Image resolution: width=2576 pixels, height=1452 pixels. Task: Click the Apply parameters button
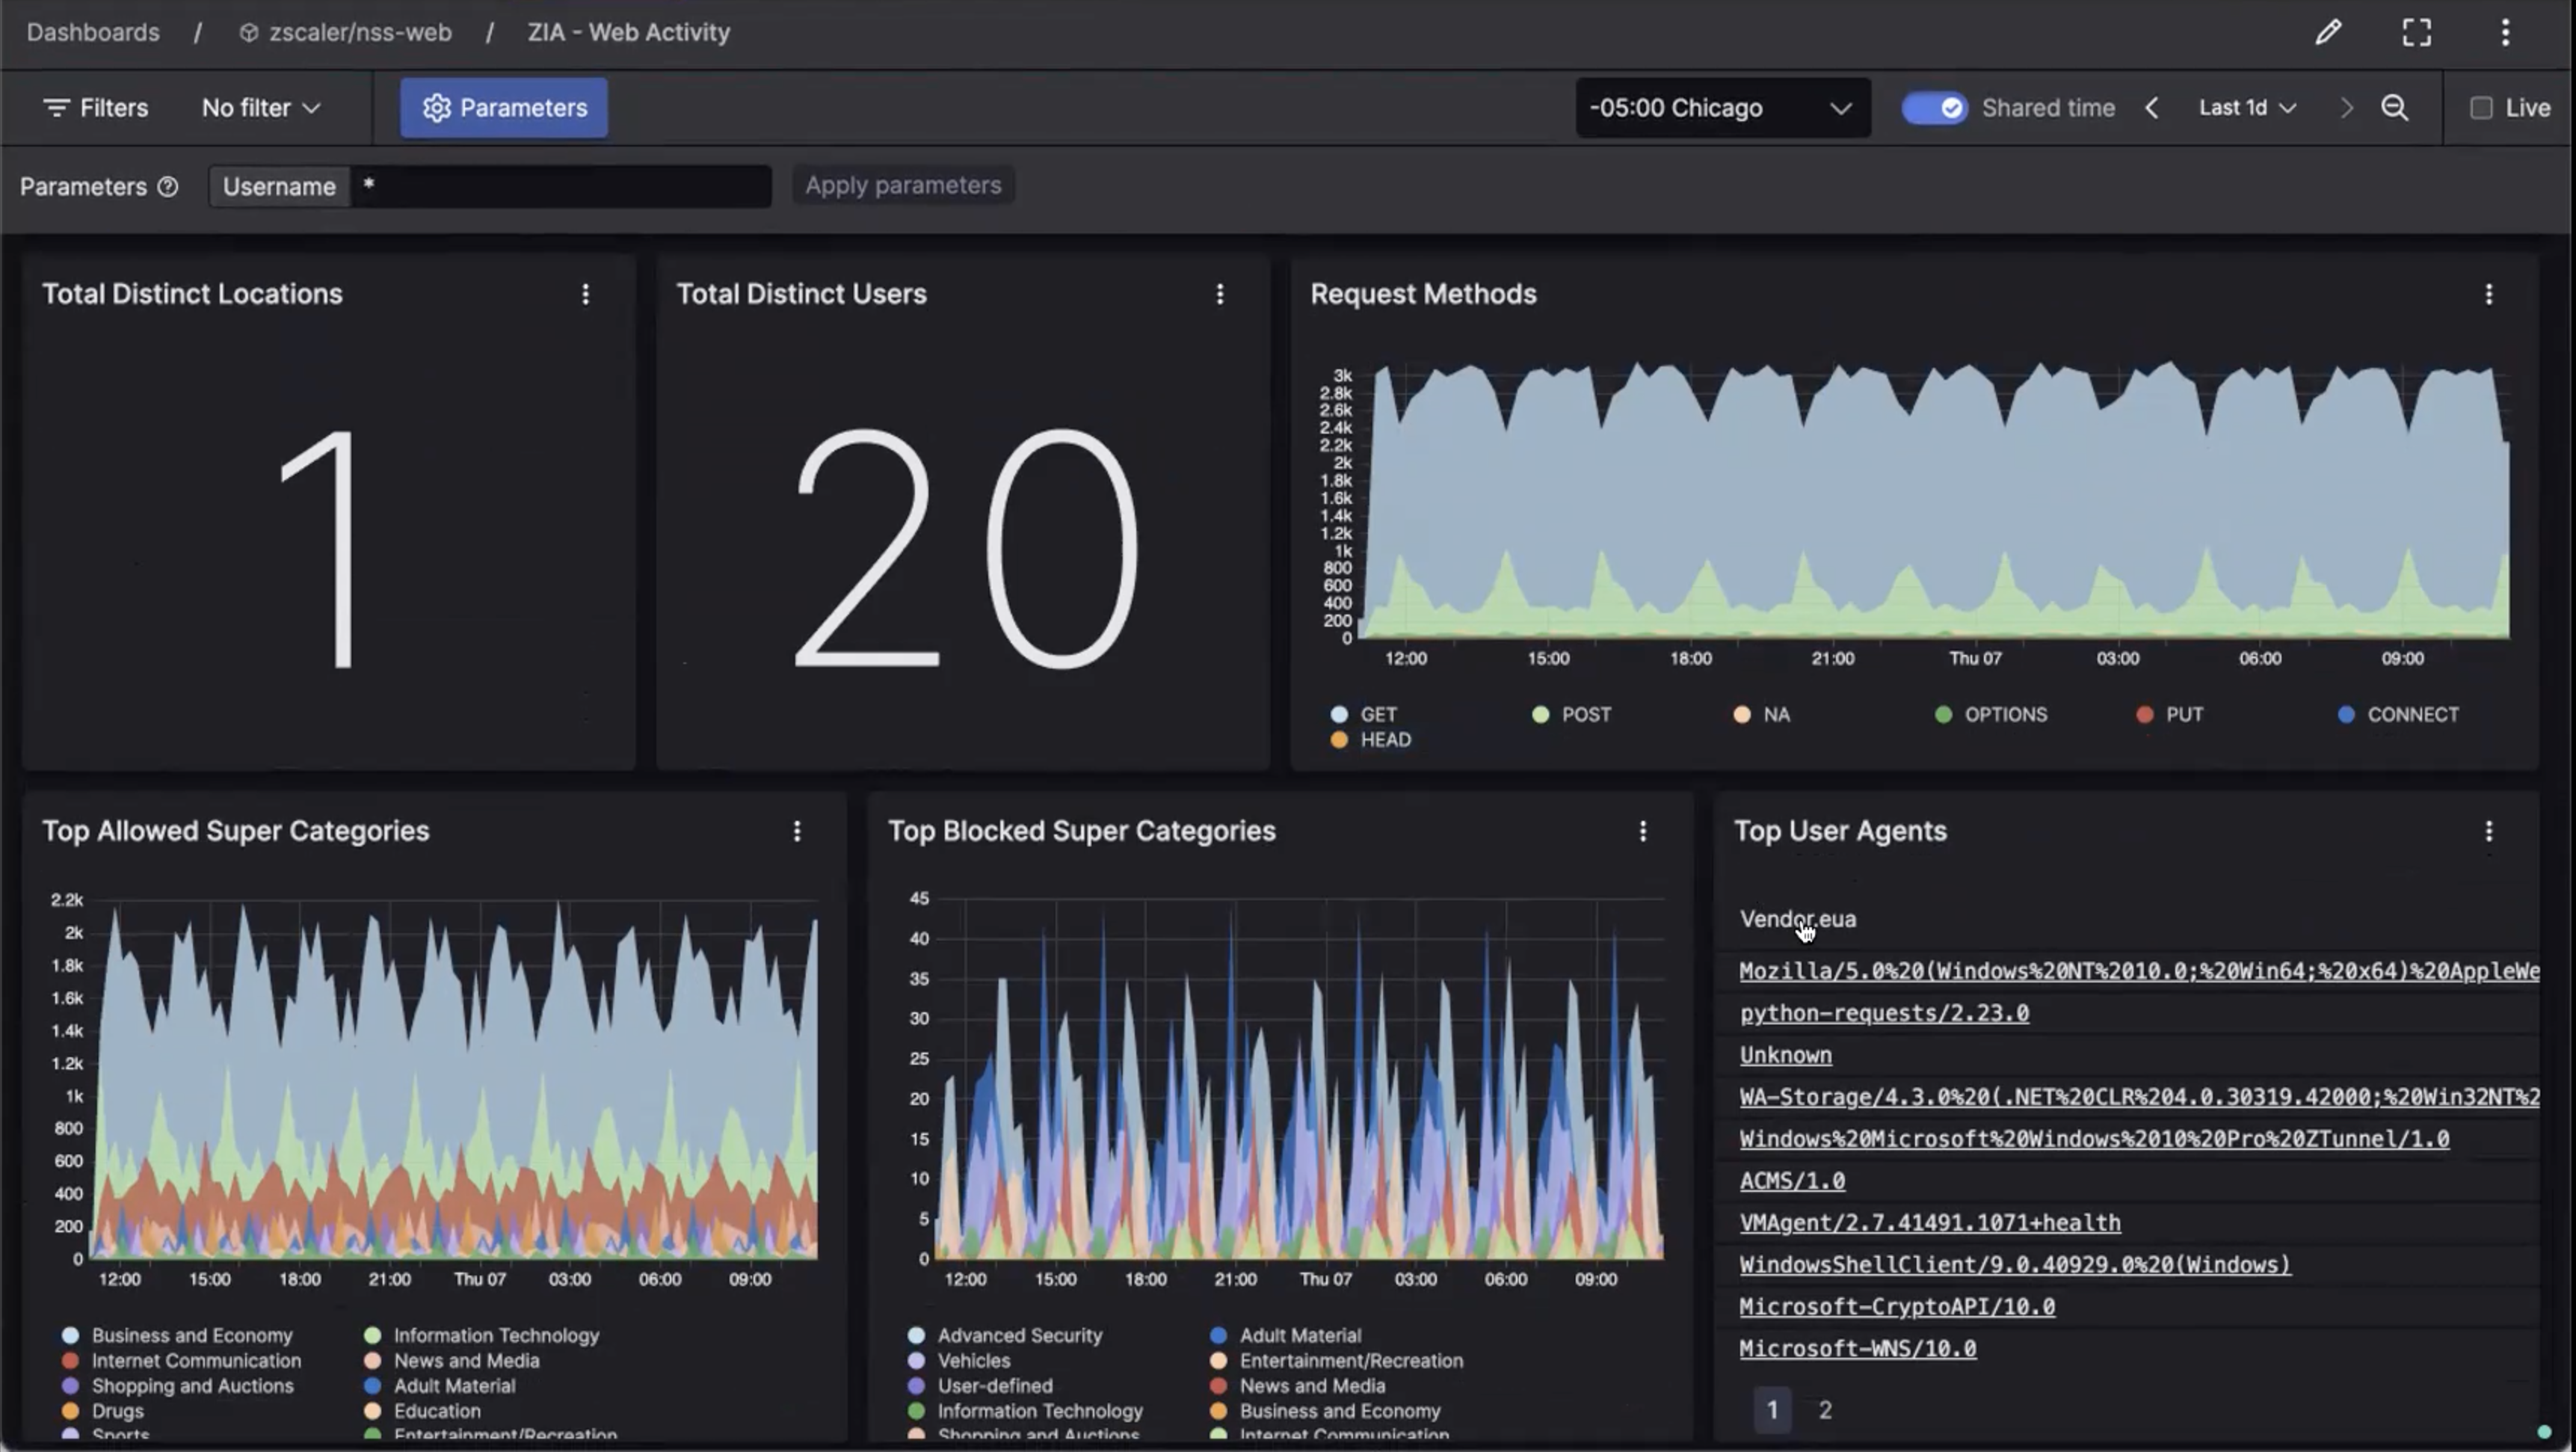[x=902, y=186]
